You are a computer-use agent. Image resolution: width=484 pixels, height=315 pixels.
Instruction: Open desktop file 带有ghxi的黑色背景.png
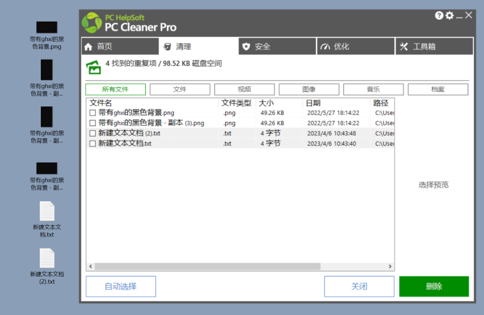[47, 35]
